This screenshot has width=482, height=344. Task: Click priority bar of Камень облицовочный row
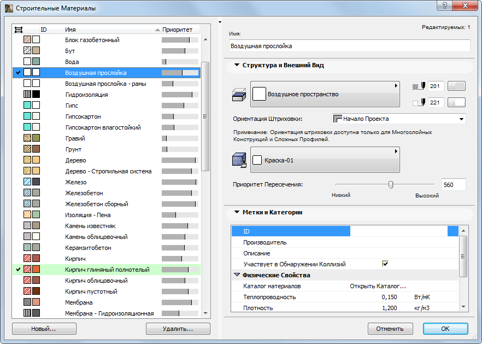tap(180, 237)
